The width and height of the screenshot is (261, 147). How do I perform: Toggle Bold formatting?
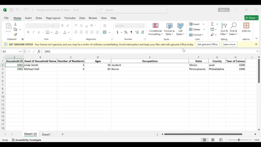pos(28,32)
